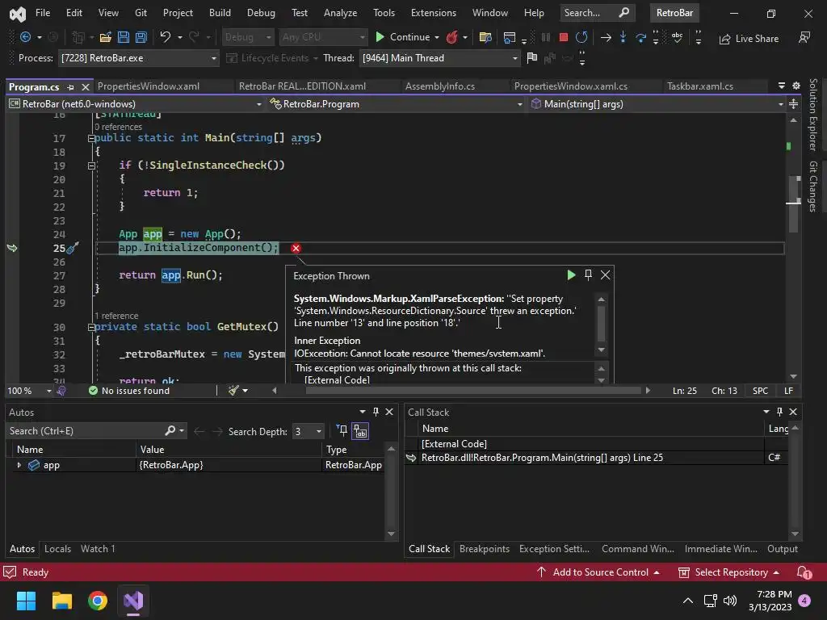Image resolution: width=827 pixels, height=620 pixels.
Task: Click the Hot Reload flame icon
Action: point(452,37)
